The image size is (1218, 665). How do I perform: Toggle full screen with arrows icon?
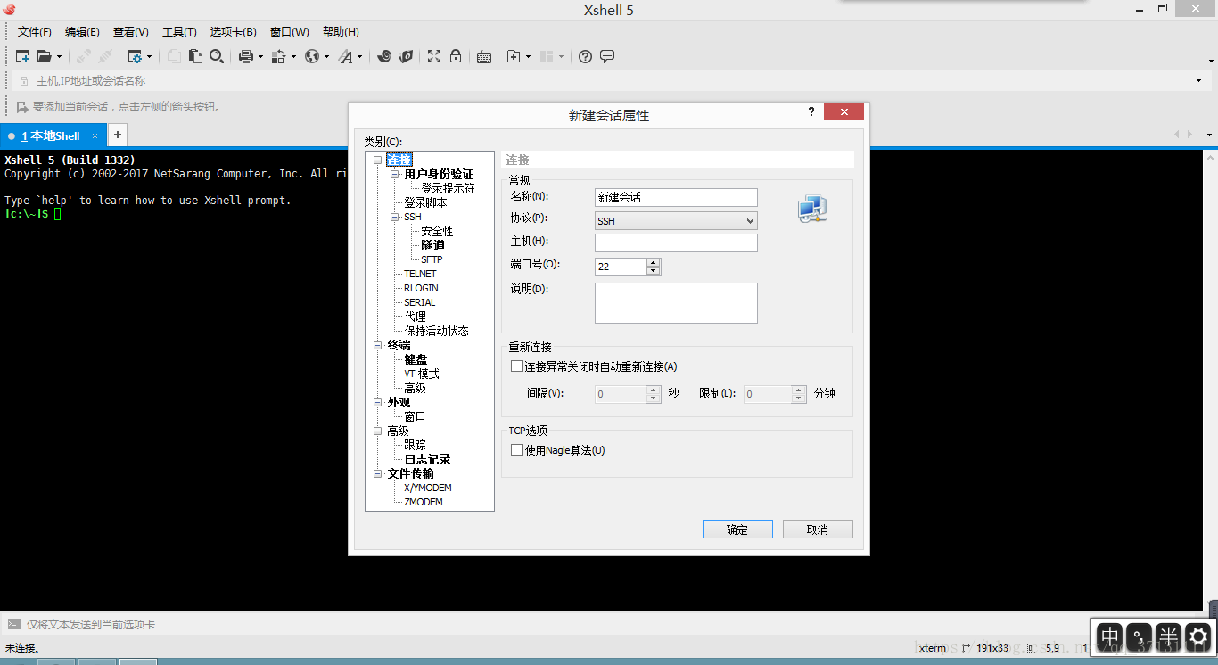click(434, 56)
